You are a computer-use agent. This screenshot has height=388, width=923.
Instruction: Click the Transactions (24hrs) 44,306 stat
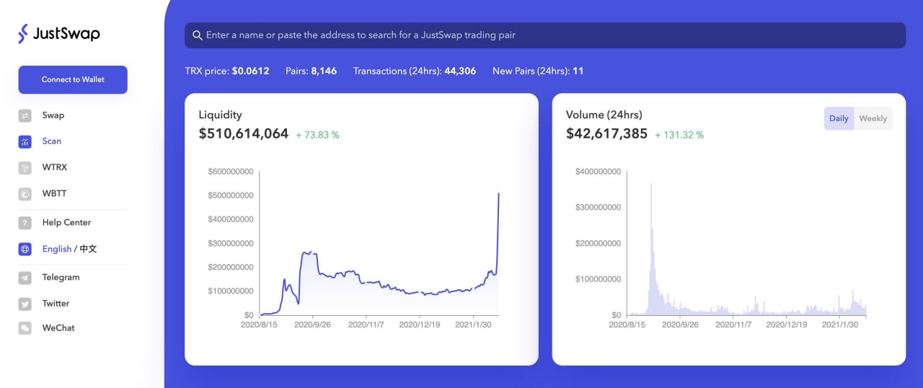coord(415,71)
